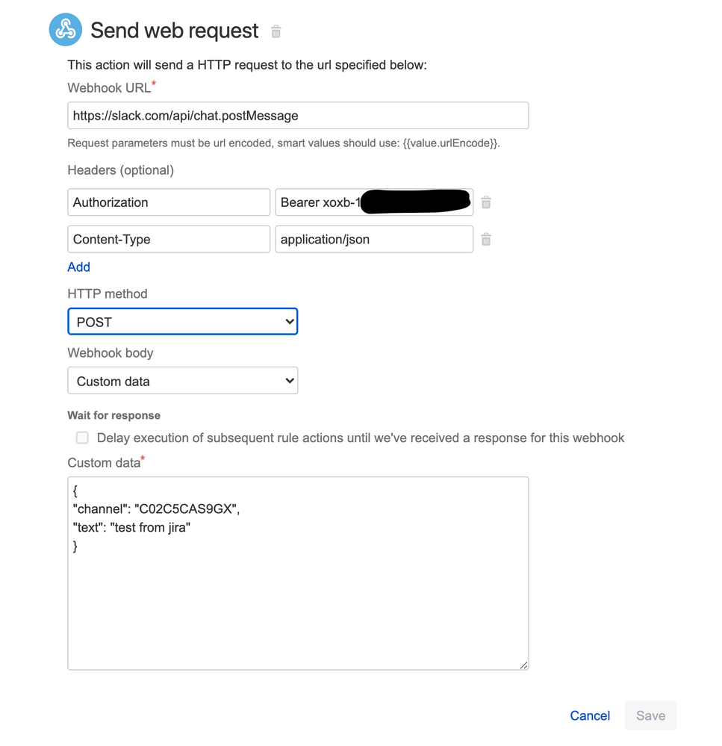Enable the Wait for response checkbox
This screenshot has width=722, height=746.
(x=82, y=438)
